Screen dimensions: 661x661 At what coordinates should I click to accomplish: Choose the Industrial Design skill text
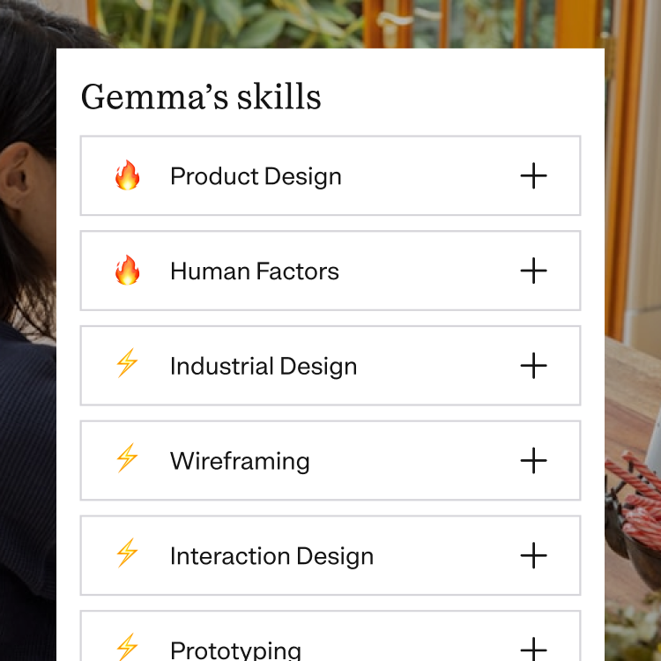tap(264, 367)
